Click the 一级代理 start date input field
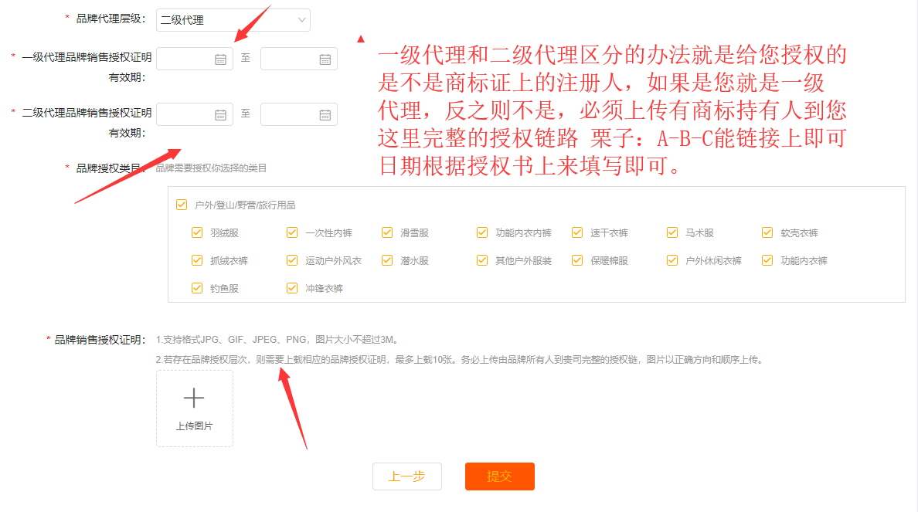Image resolution: width=918 pixels, height=512 pixels. pyautogui.click(x=195, y=59)
